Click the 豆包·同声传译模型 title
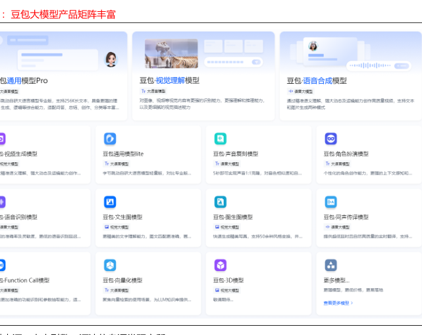This screenshot has width=422, height=335. (x=346, y=217)
